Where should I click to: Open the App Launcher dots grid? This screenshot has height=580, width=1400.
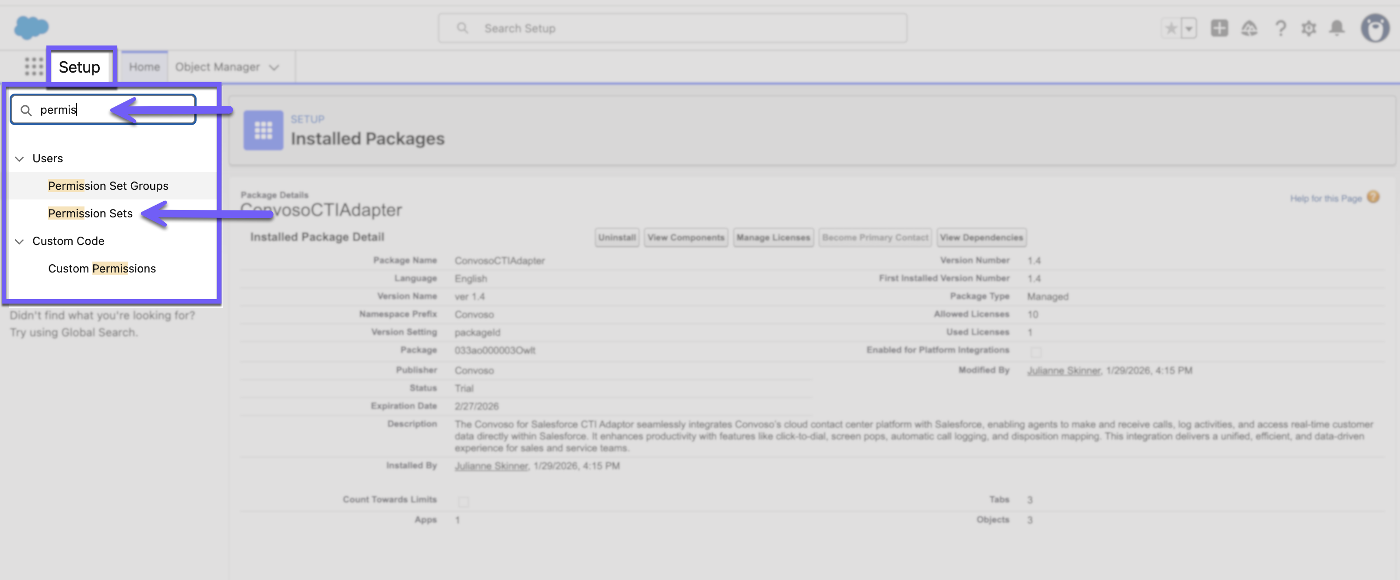[34, 66]
